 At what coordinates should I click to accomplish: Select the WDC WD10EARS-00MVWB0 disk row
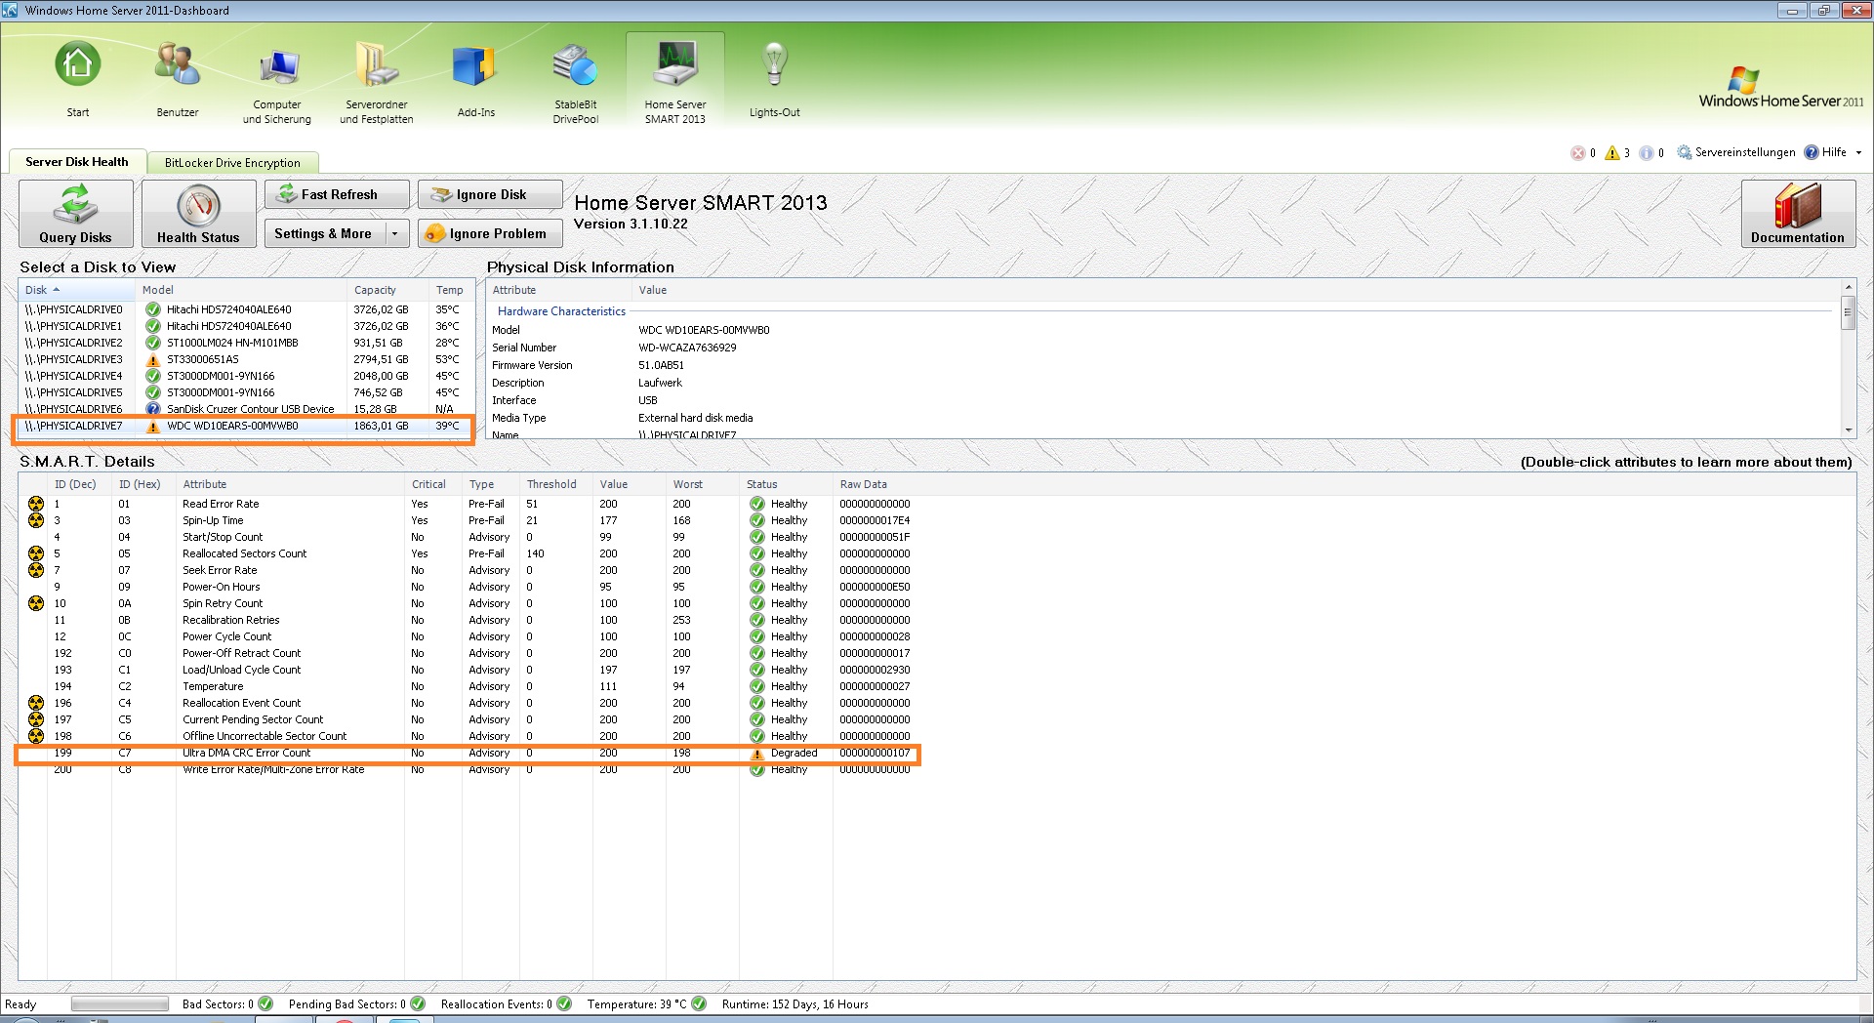[x=246, y=426]
